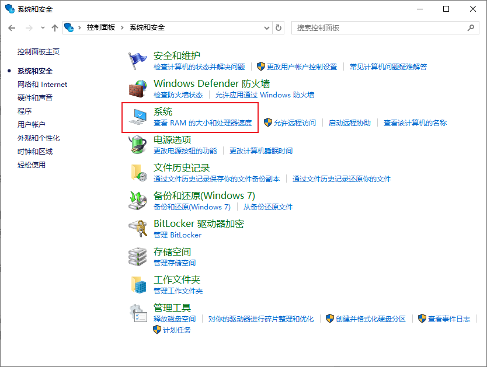Open 对你的驱动器进行碎片整理和优化 link
The width and height of the screenshot is (487, 367).
pyautogui.click(x=261, y=319)
